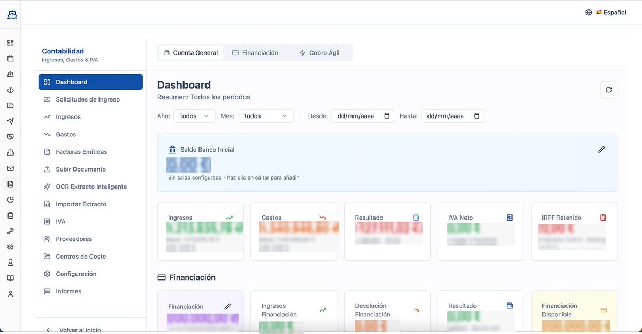Open the clipboard icon in the narrow rail
Screen dimensions: 642x334
pyautogui.click(x=11, y=215)
